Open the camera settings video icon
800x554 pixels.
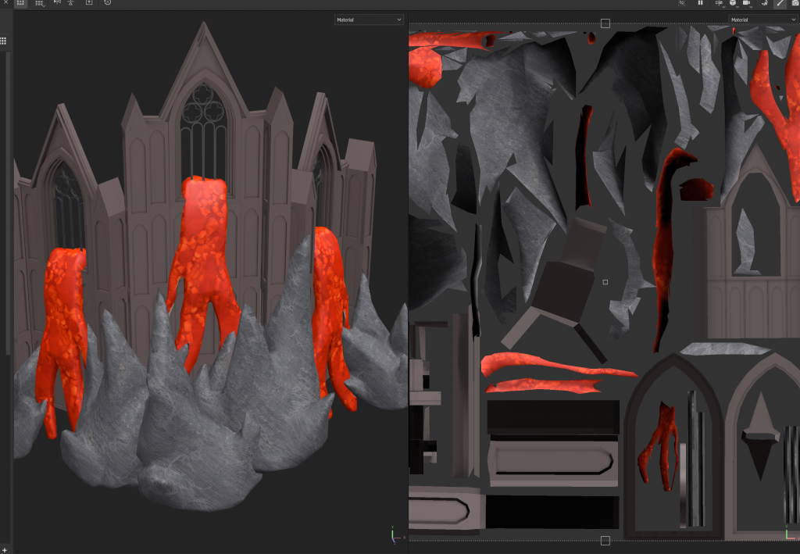click(747, 3)
